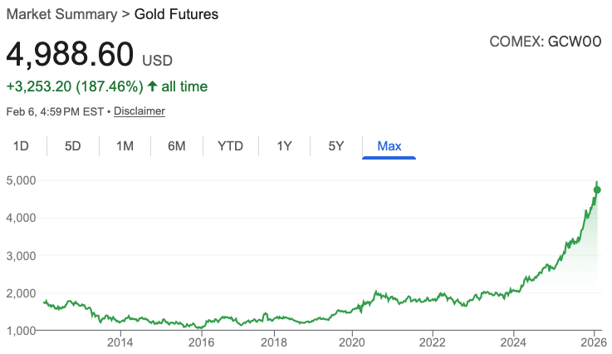This screenshot has height=354, width=612.
Task: Switch to the YTD tab
Action: click(x=230, y=146)
